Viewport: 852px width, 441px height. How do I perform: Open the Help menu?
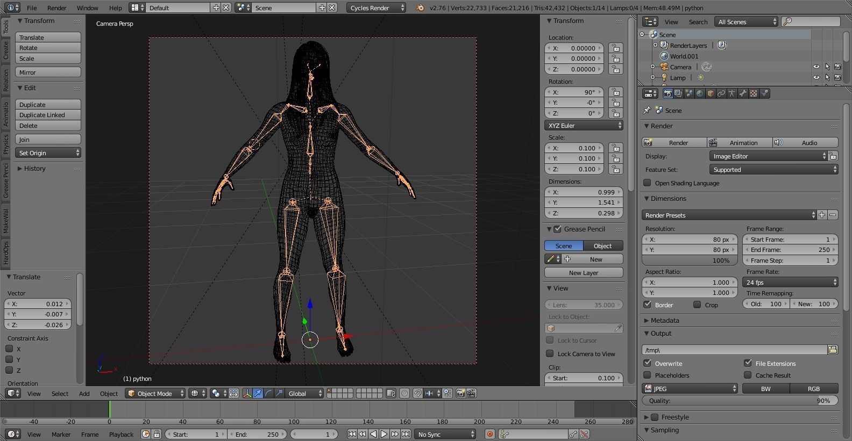(115, 8)
